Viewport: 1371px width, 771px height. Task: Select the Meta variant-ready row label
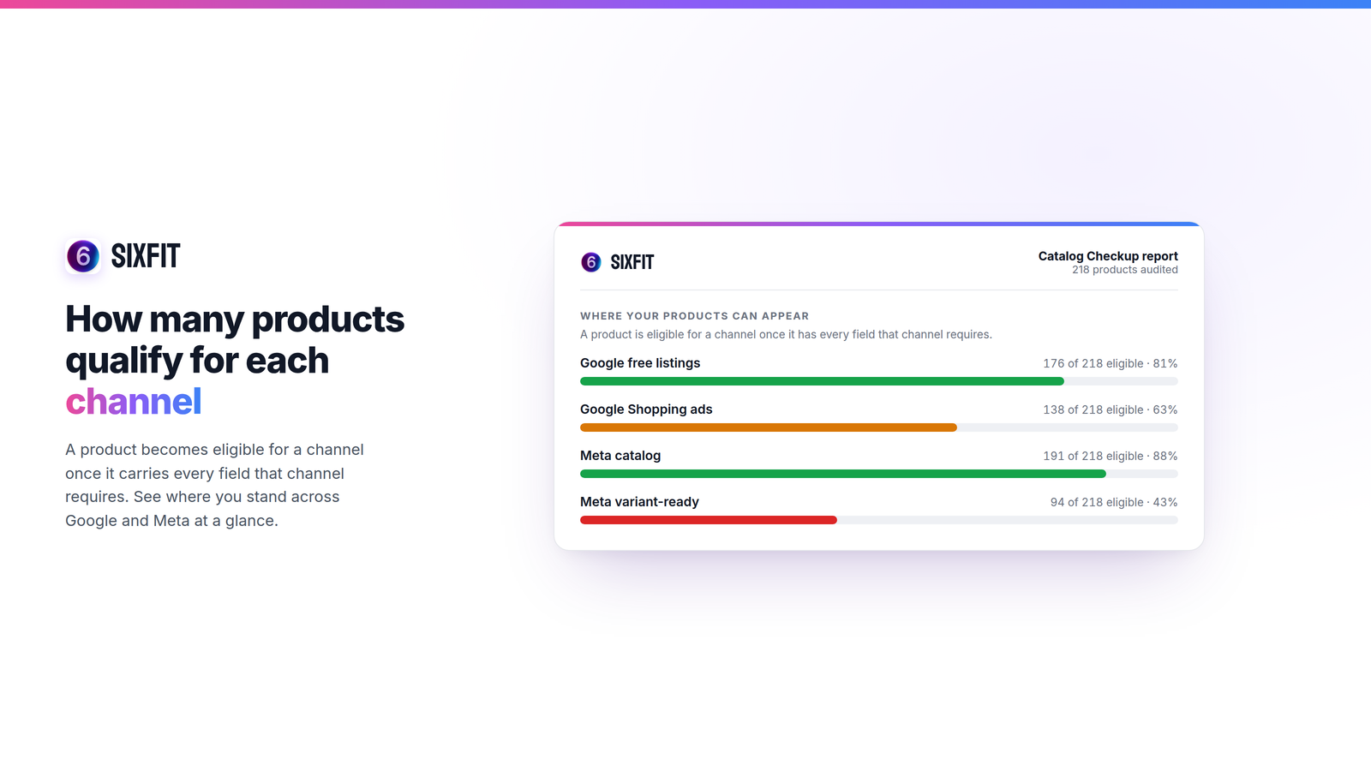click(x=639, y=502)
